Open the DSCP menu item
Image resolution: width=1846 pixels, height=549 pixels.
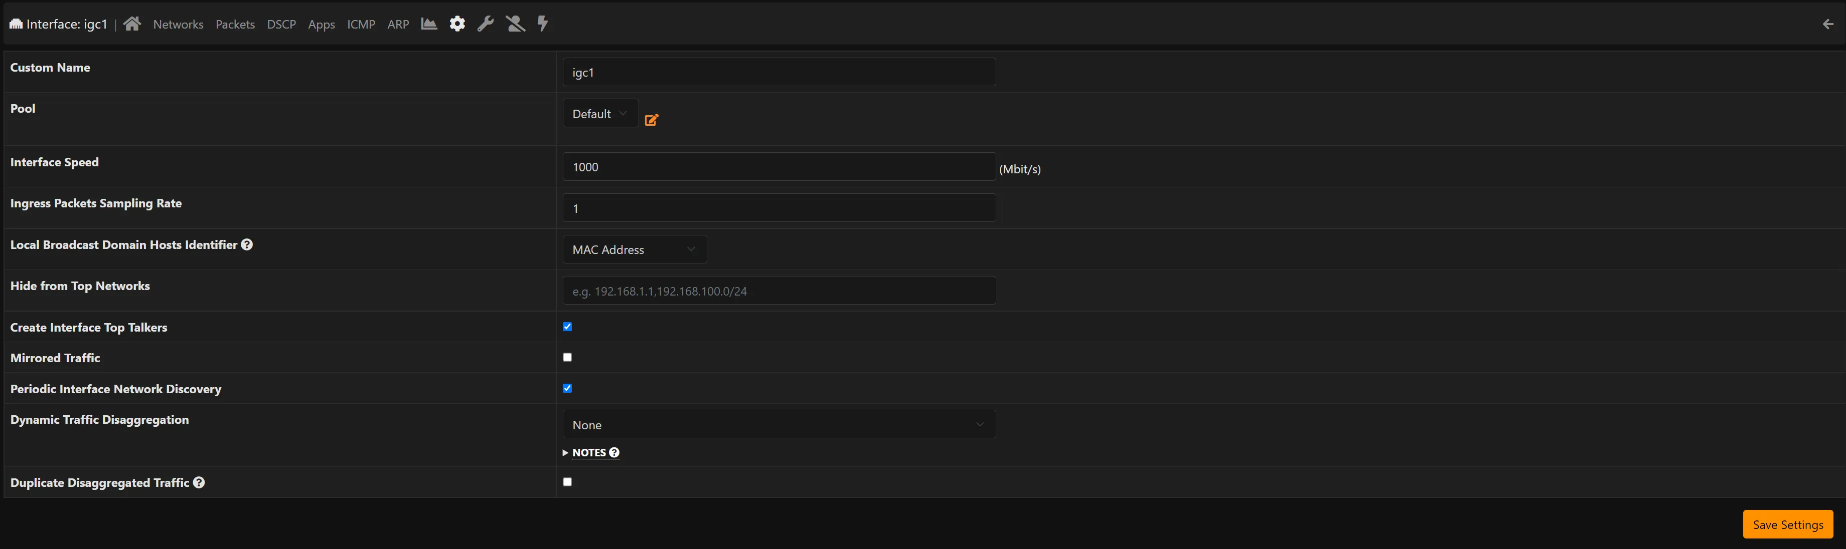click(281, 24)
